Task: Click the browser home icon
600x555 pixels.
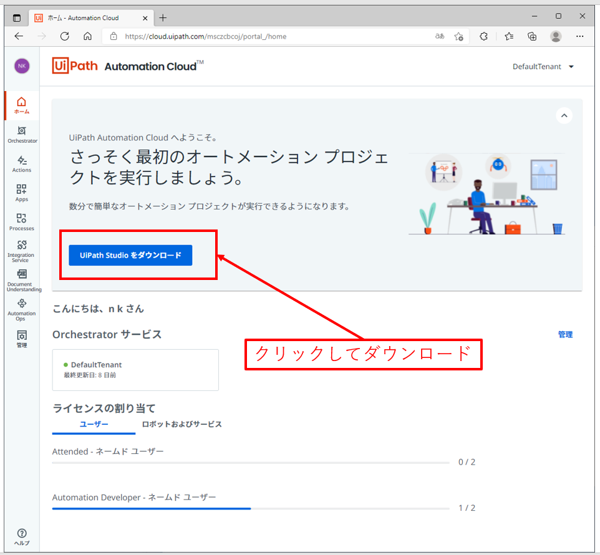Action: point(87,36)
